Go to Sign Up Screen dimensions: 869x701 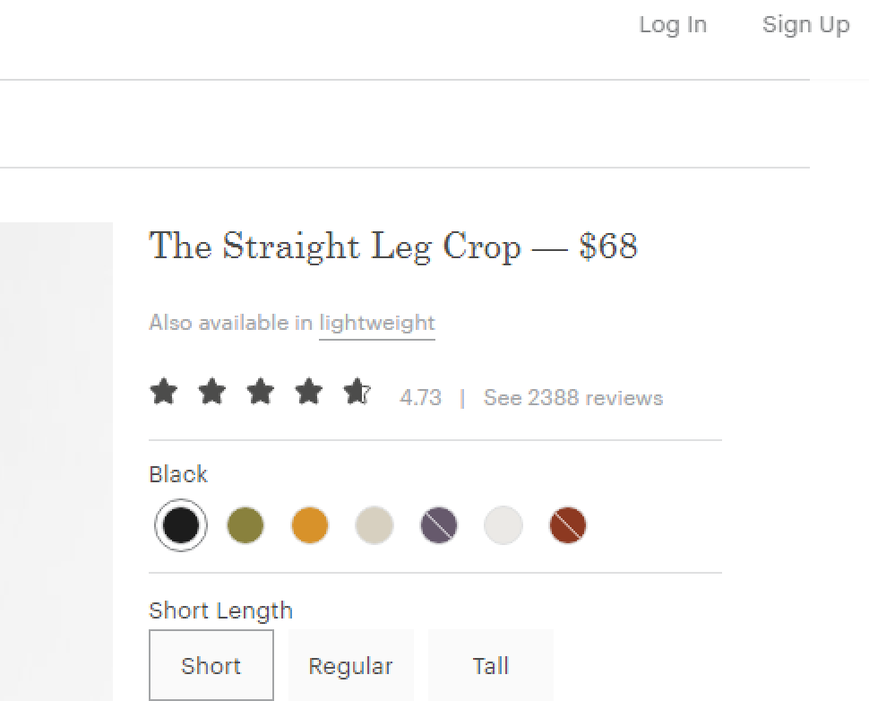click(x=805, y=25)
